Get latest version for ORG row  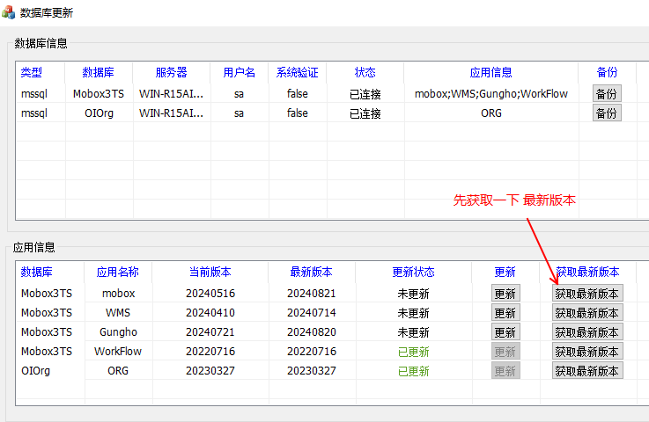coord(586,371)
